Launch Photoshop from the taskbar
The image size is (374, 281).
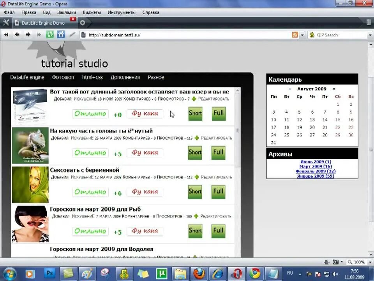coord(49,274)
